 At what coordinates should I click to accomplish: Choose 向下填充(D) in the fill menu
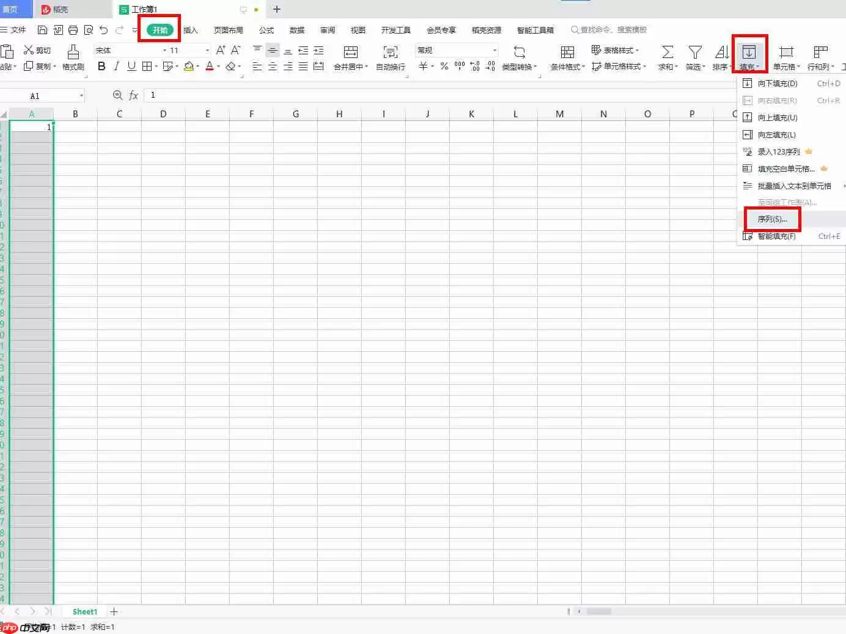click(778, 84)
